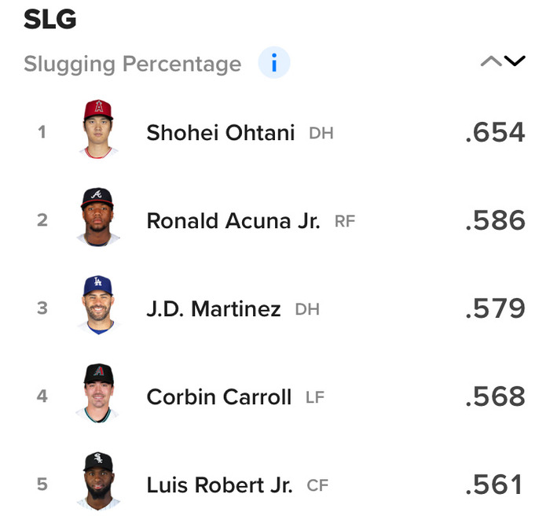550x516 pixels.
Task: Click Acuna's .586 slugging value
Action: 494,220
